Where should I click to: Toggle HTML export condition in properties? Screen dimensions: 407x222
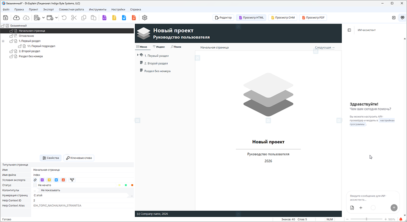click(x=42, y=180)
